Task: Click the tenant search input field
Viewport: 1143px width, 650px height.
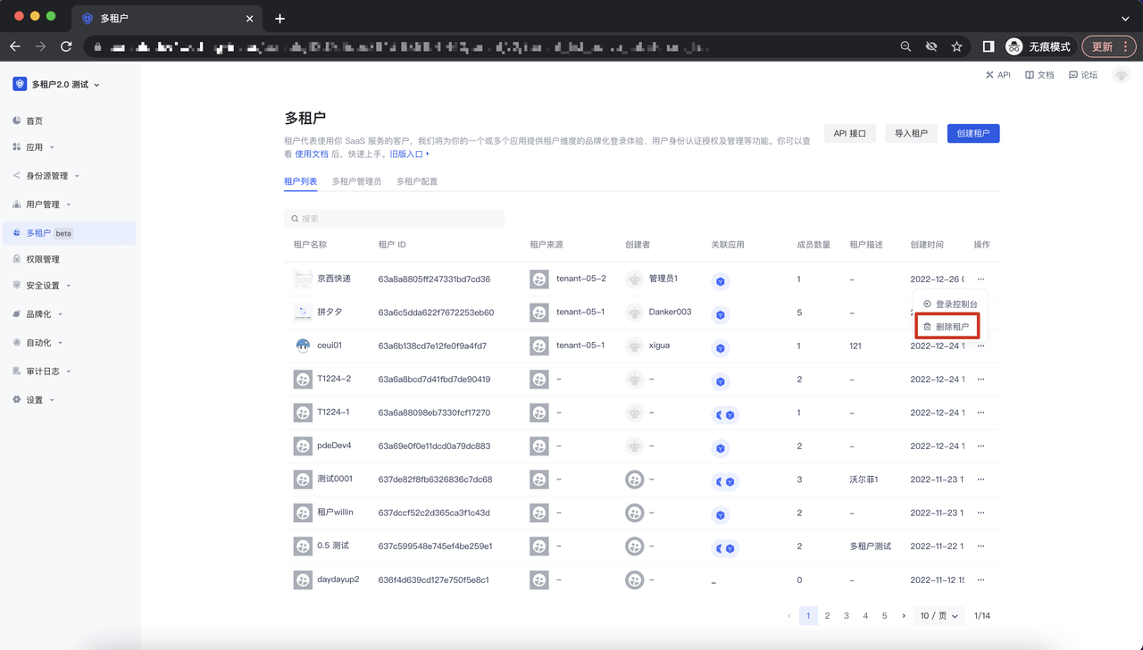Action: pos(394,219)
